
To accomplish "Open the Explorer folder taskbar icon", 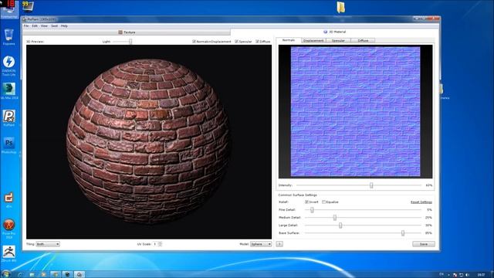I will click(x=32, y=275).
